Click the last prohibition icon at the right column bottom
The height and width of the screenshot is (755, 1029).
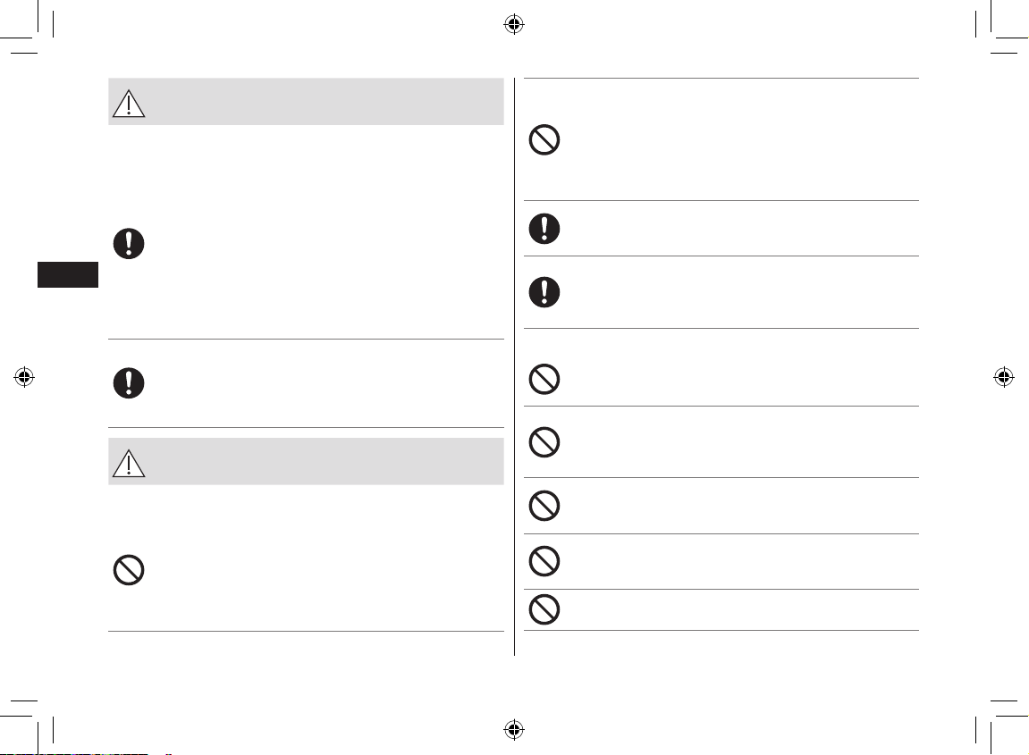click(544, 609)
